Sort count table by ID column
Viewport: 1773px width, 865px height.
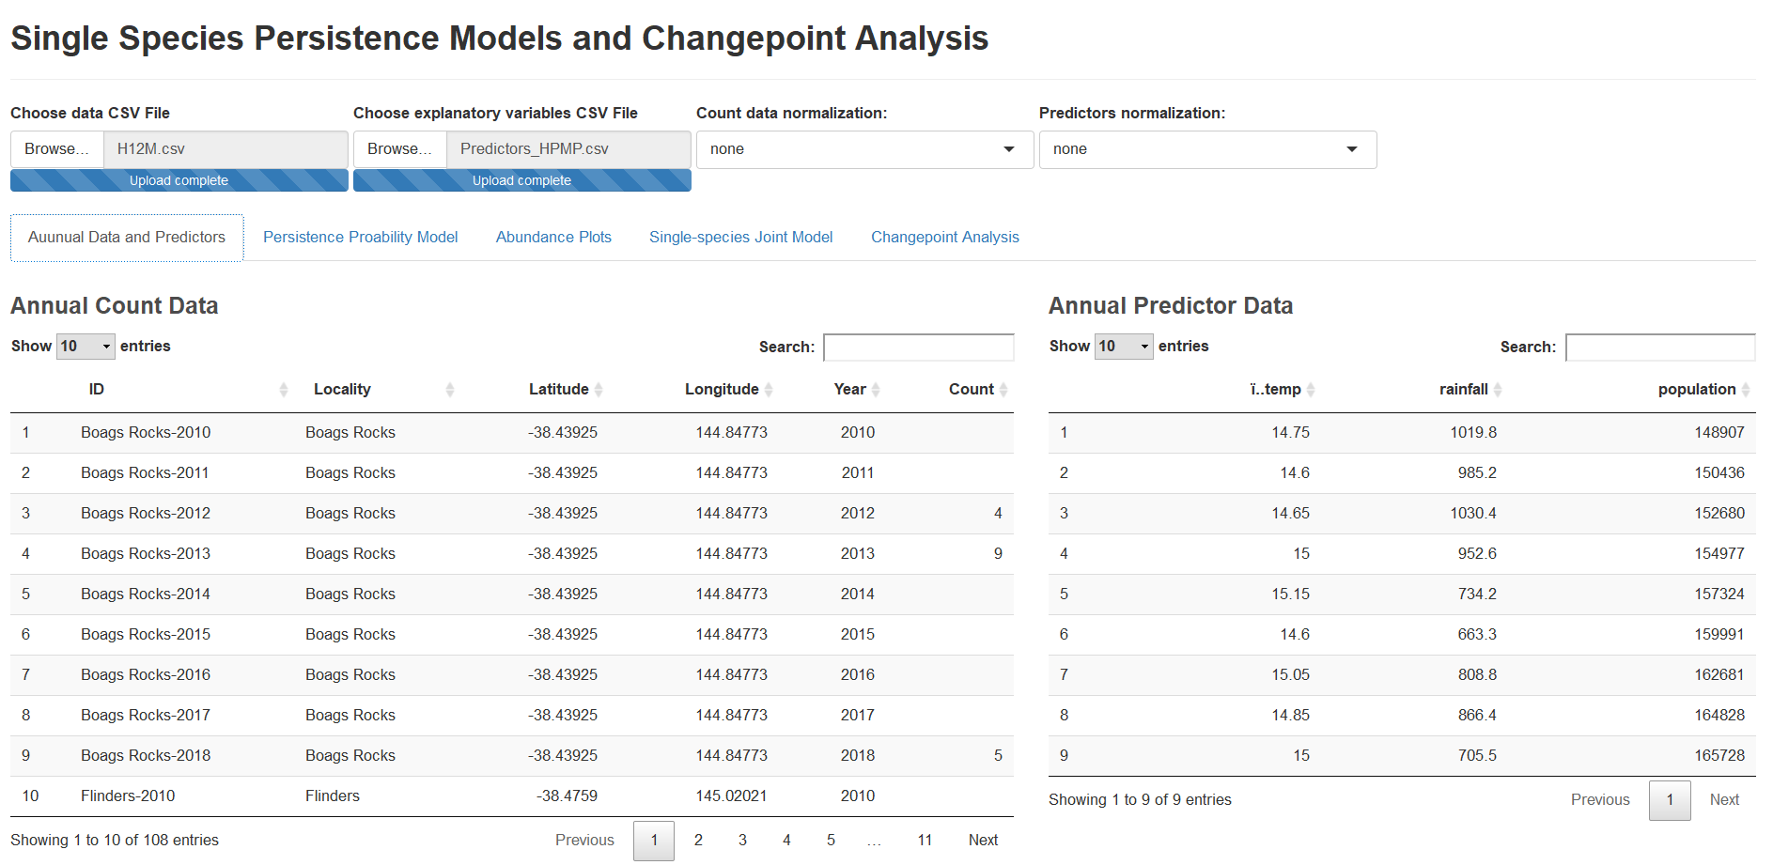[184, 390]
